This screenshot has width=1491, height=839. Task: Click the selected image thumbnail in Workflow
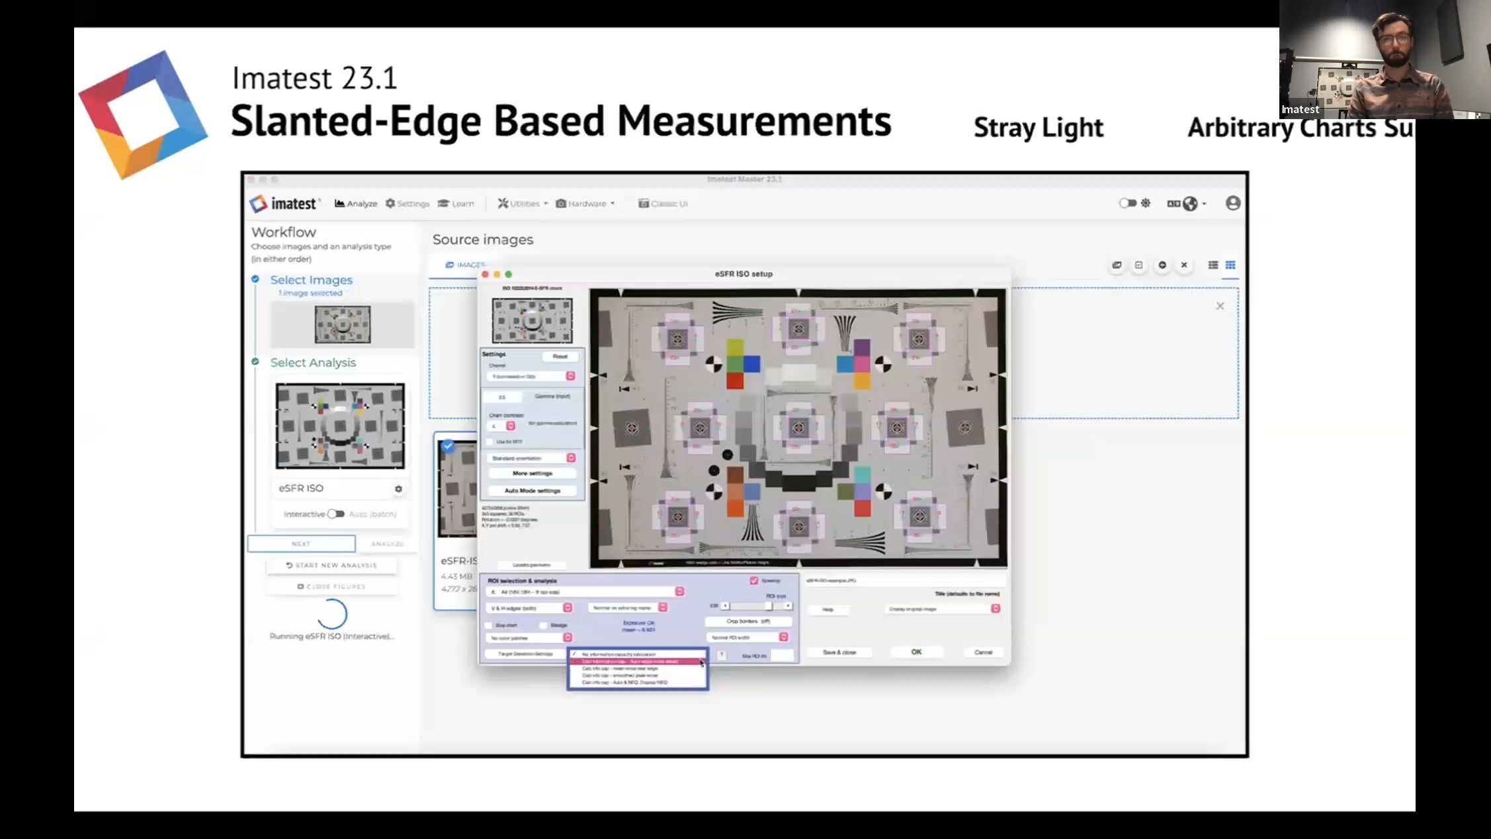click(342, 324)
